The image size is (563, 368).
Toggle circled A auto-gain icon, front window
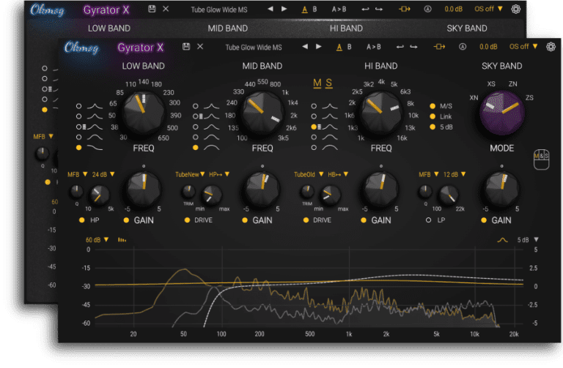[463, 47]
